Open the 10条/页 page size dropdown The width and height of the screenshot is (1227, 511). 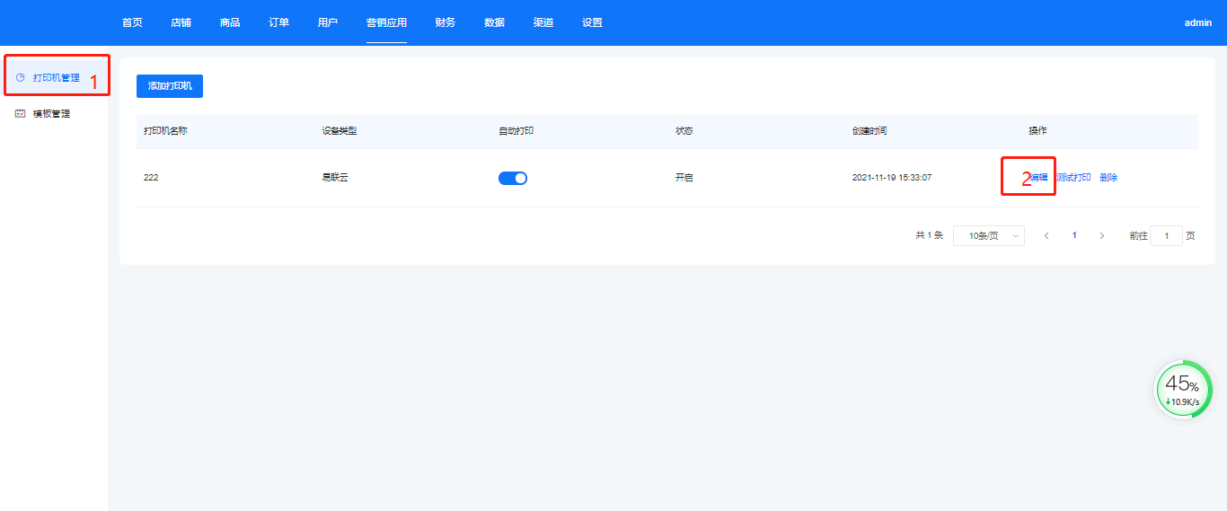[x=988, y=235]
